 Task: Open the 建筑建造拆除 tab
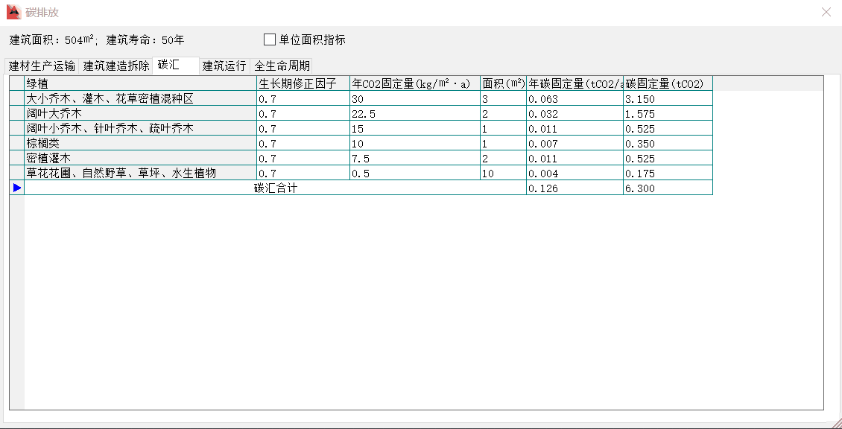[115, 66]
